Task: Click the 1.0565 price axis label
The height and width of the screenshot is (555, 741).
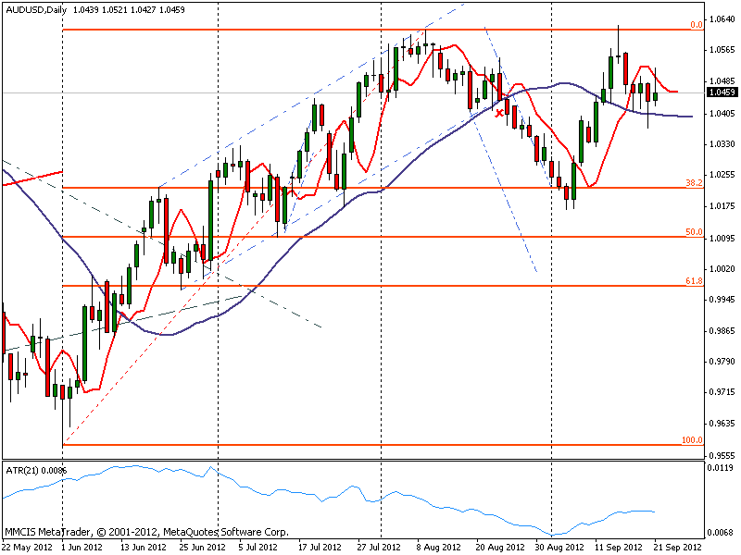Action: [722, 50]
